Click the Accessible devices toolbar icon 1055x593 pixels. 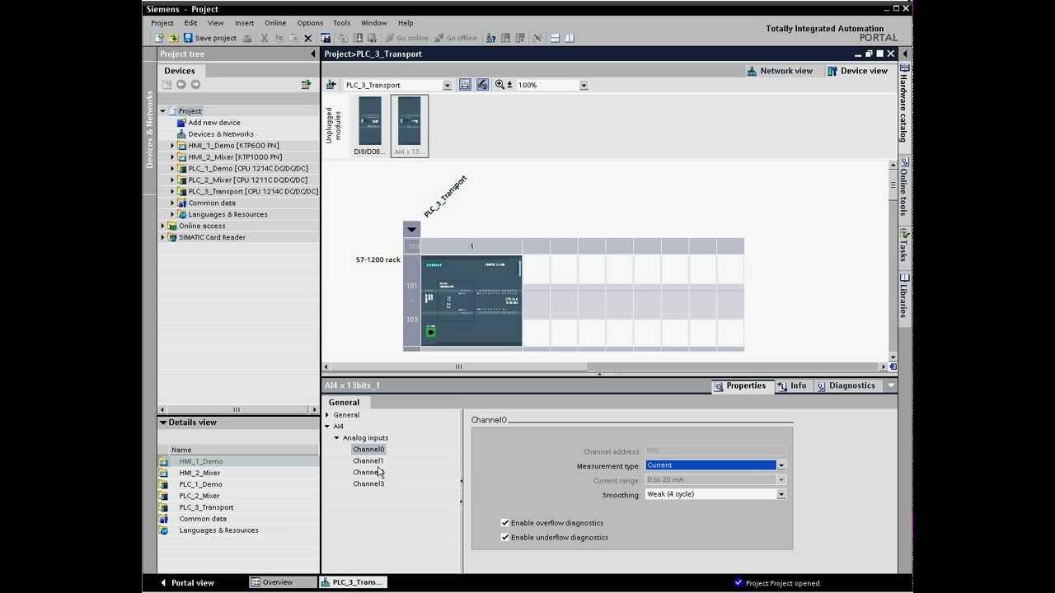[490, 38]
